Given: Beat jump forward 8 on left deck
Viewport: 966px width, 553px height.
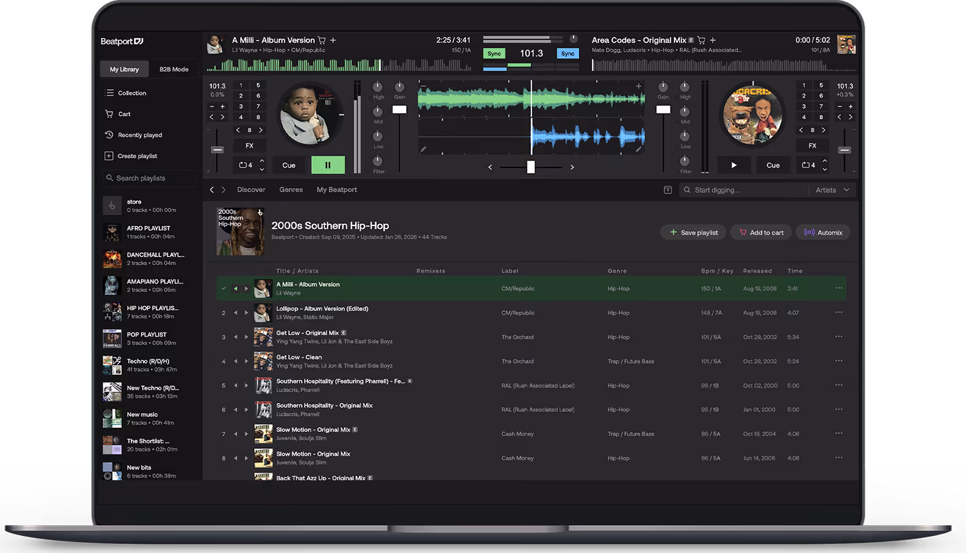Looking at the screenshot, I should click(x=261, y=130).
